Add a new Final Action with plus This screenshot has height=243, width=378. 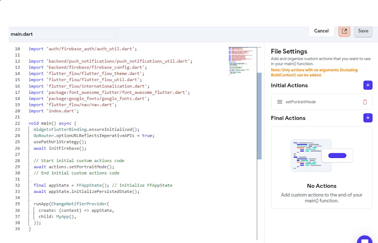click(367, 118)
